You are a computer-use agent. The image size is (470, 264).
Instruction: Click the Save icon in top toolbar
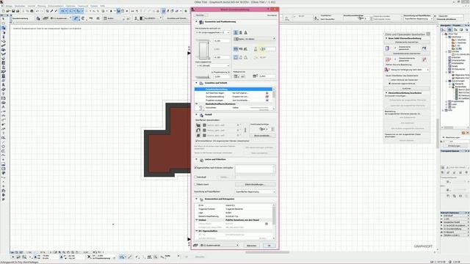tap(13, 11)
